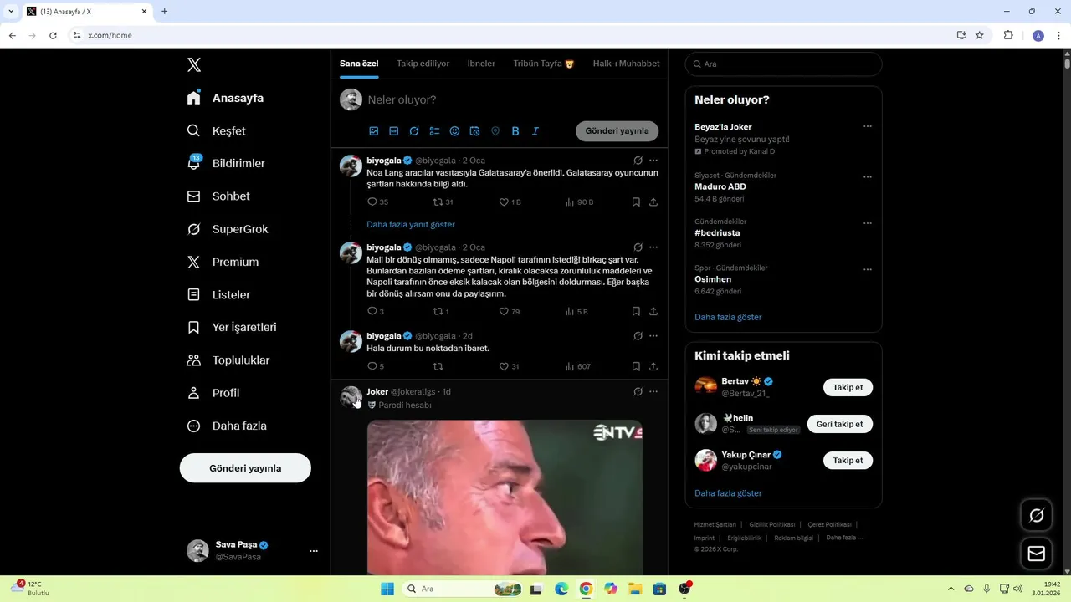Open floating messages drawer
The height and width of the screenshot is (602, 1071).
(1037, 554)
